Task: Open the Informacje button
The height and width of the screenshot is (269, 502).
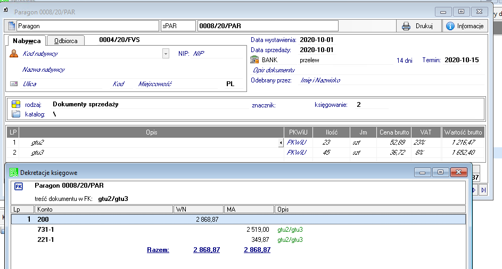Action: 464,26
